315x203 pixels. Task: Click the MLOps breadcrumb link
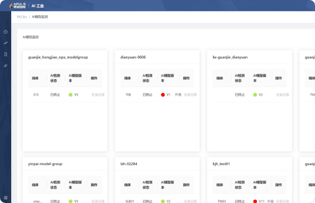[22, 17]
